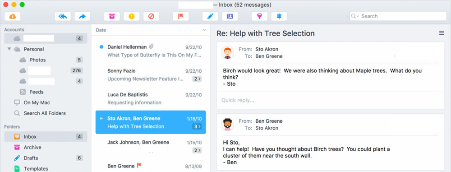Image resolution: width=451 pixels, height=172 pixels.
Task: Mark as junk with yellow exclamation button
Action: click(131, 16)
